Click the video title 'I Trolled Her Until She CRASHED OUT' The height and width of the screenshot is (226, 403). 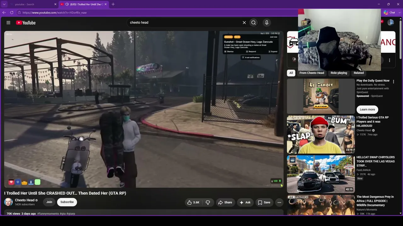tap(65, 193)
